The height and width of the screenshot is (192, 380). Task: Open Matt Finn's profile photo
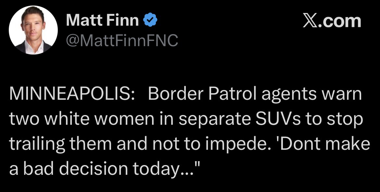(x=33, y=30)
